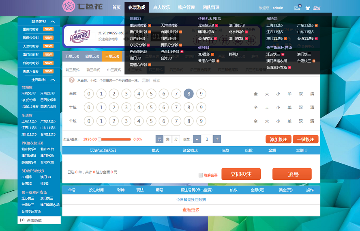Collapse the 彩票游戏 sidebar section

tap(53, 22)
